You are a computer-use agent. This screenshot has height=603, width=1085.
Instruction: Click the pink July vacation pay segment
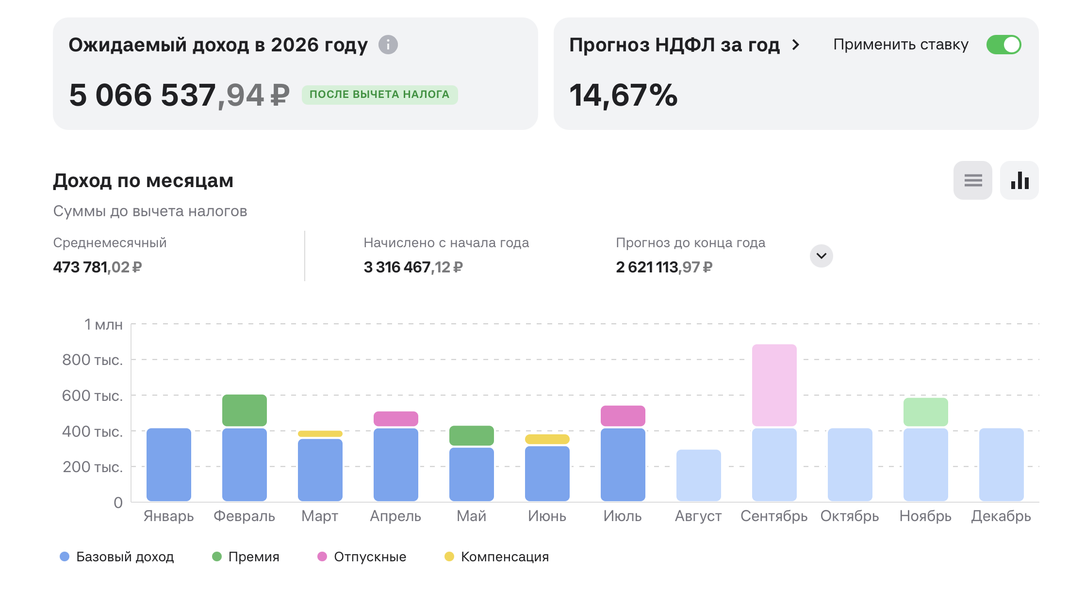[623, 416]
